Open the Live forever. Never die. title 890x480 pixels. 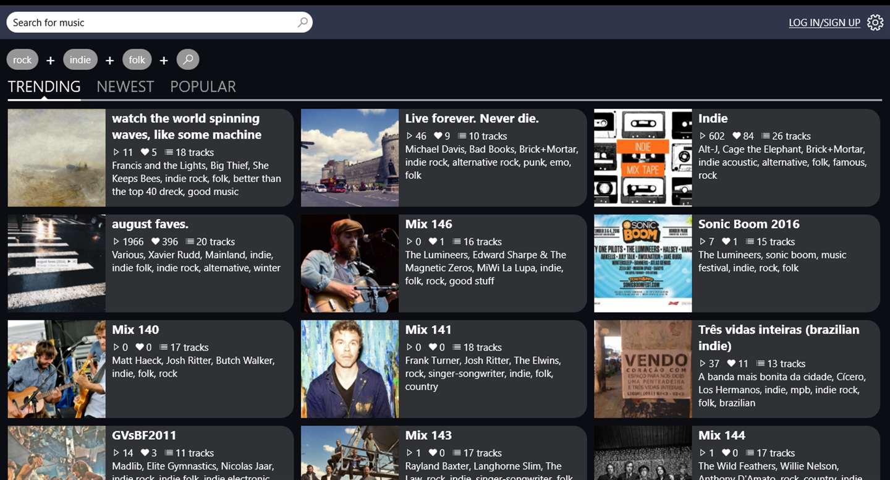(472, 118)
